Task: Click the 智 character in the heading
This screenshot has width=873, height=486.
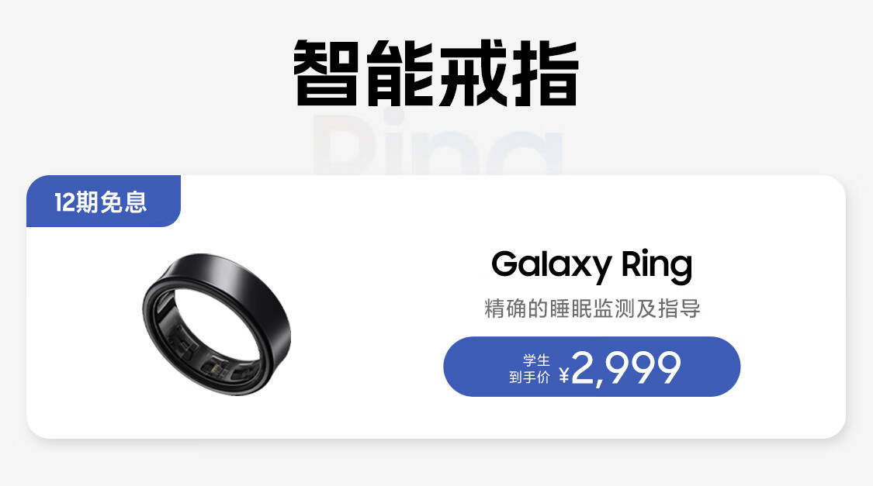Action: pyautogui.click(x=326, y=73)
